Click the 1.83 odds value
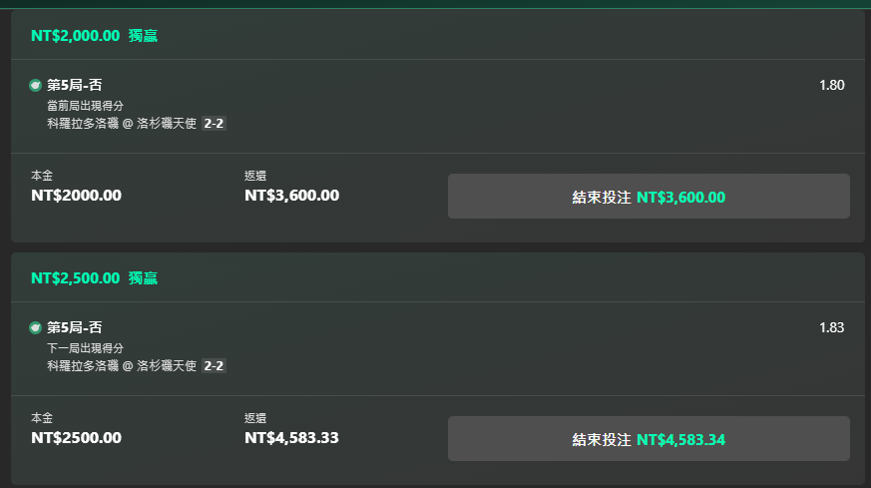The width and height of the screenshot is (871, 488). 831,327
